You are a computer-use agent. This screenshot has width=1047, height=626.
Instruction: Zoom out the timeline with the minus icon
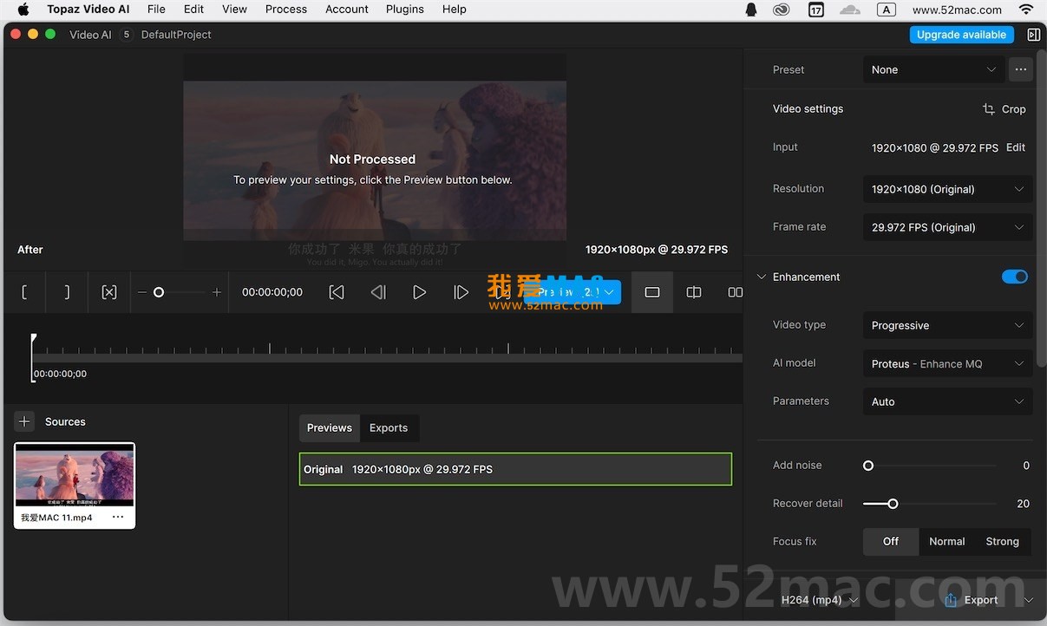[142, 292]
